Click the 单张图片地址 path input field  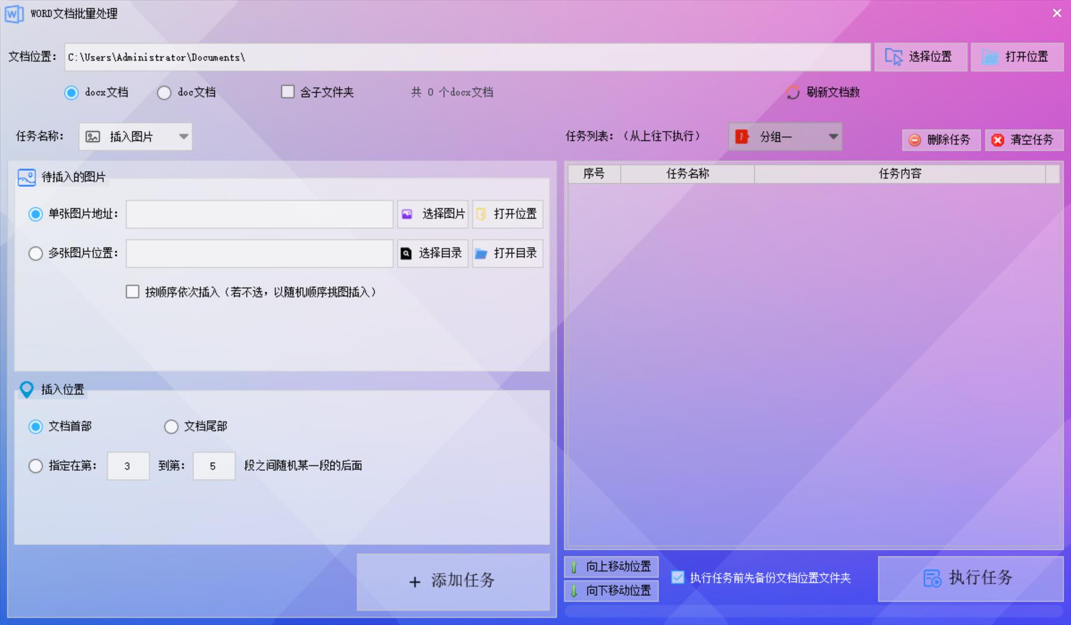(x=259, y=214)
